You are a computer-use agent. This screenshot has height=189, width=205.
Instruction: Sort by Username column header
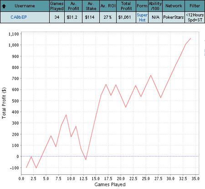25,6
